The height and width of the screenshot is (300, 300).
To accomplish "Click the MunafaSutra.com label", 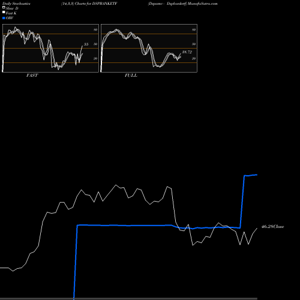I will point(203,4).
